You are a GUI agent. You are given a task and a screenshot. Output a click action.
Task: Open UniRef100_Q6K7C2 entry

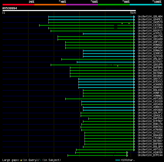(x=150, y=79)
